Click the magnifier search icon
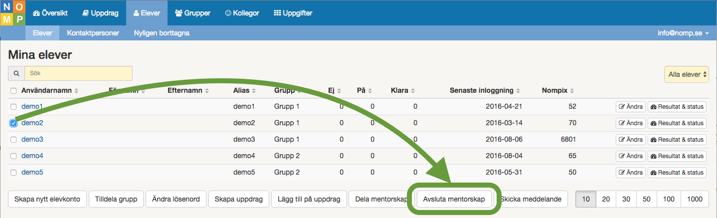Viewport: 717px width, 218px height. tap(16, 73)
